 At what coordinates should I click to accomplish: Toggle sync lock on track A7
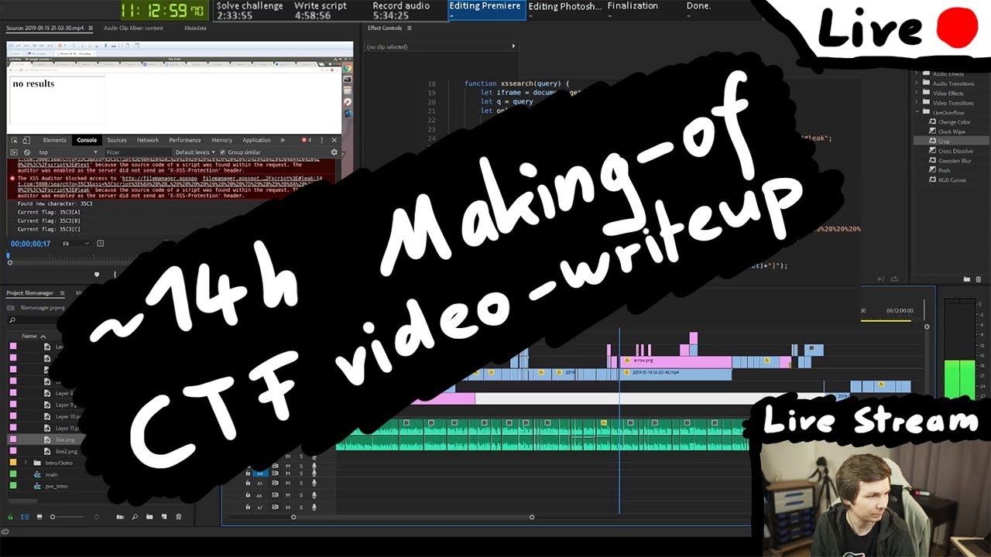(275, 507)
